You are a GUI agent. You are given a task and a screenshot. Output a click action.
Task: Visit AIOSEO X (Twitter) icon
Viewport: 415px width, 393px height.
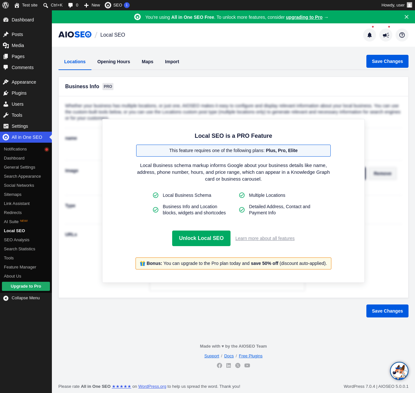click(x=238, y=365)
